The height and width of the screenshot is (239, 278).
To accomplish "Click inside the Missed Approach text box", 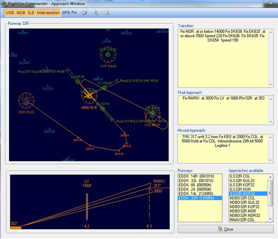I will (x=223, y=148).
